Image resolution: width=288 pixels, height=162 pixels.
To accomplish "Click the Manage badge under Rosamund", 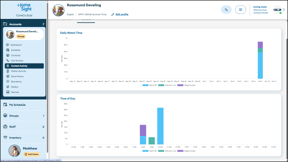I will pos(21,36).
